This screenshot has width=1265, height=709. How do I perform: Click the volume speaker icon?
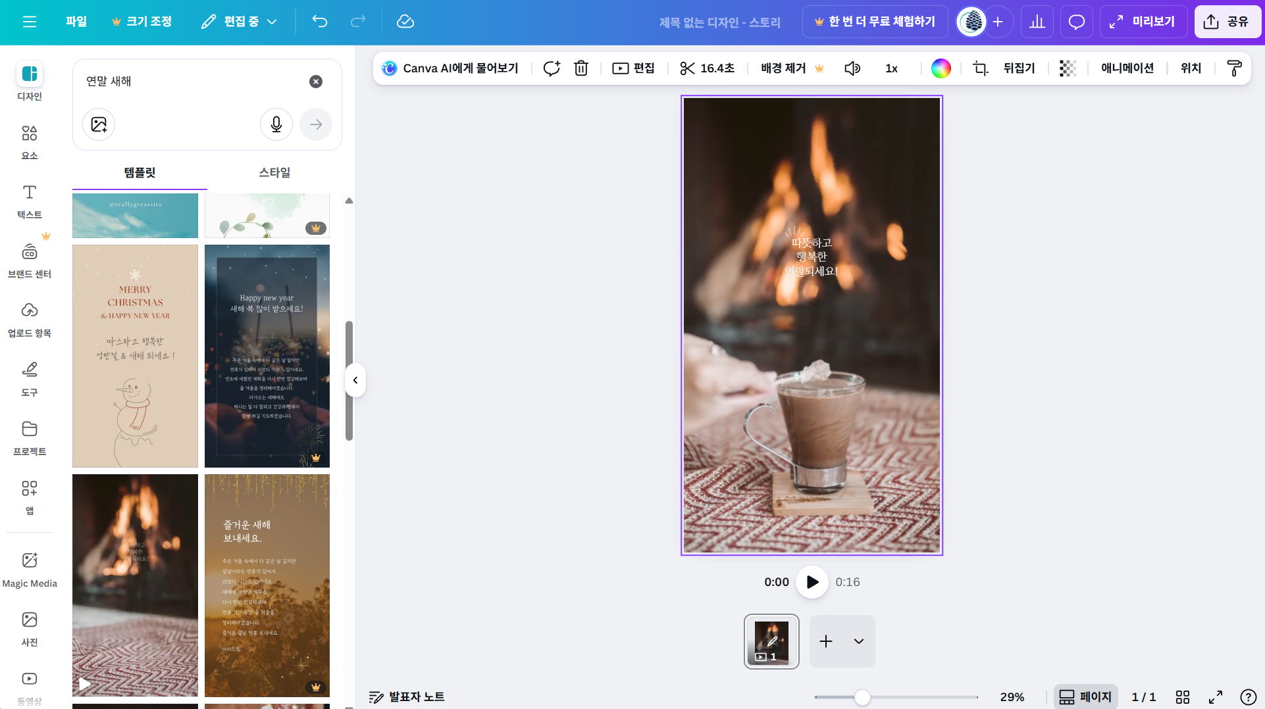pyautogui.click(x=852, y=68)
